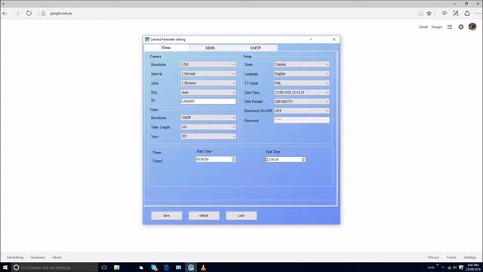The image size is (483, 272).
Task: Open the Google Images link
Action: [x=436, y=27]
